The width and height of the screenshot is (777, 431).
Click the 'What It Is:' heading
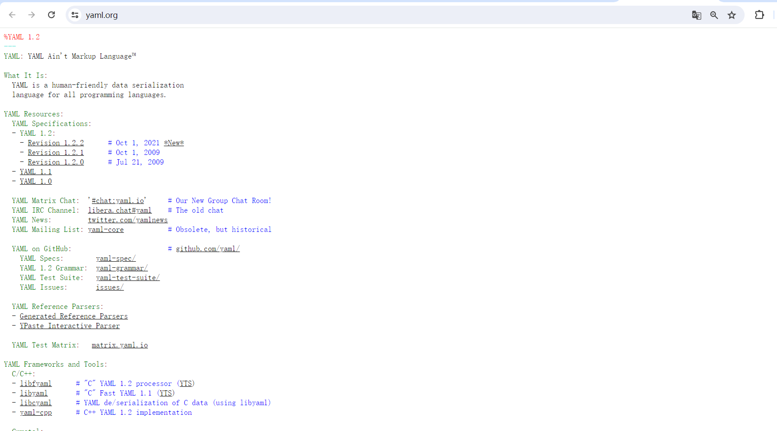tap(25, 76)
